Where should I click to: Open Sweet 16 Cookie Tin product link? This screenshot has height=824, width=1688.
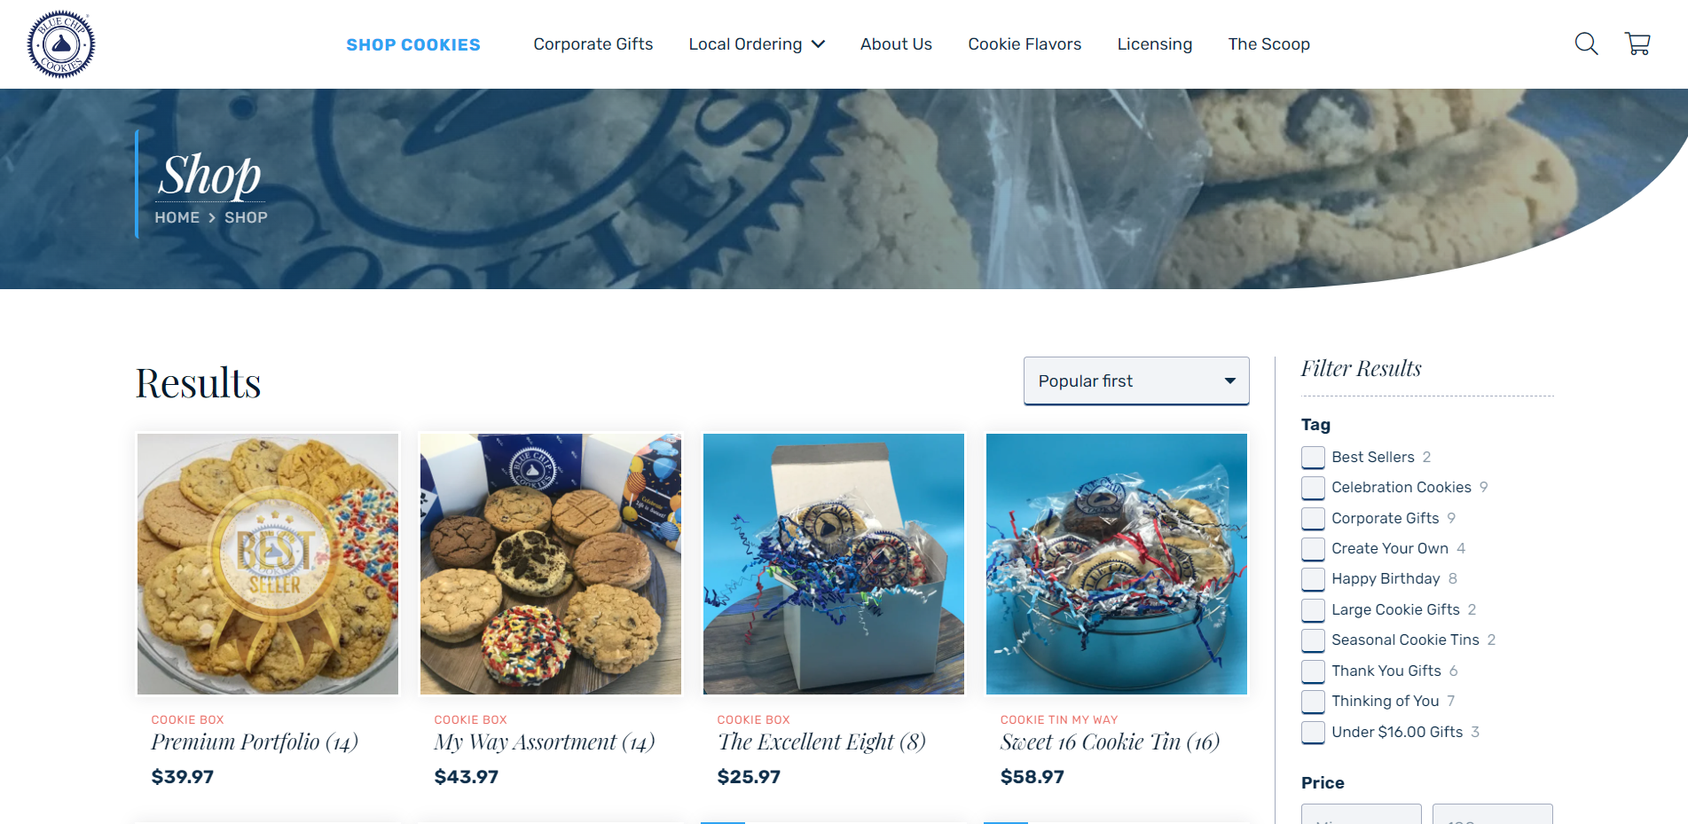tap(1110, 742)
